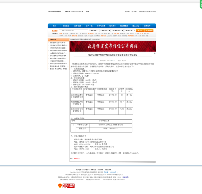
Task: Open the 招标信息 navigation tab
Action: [x=78, y=26]
